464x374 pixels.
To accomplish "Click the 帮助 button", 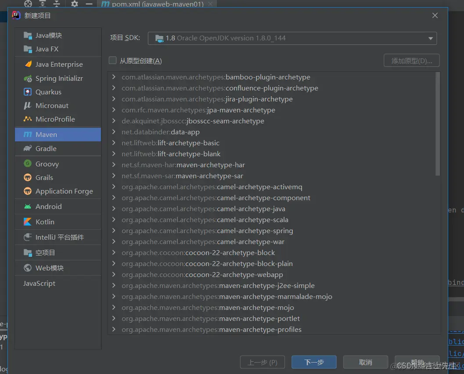I will 417,362.
